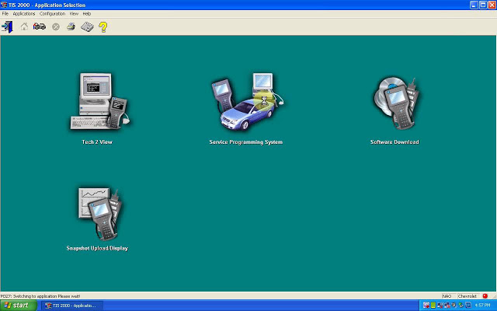Select TIS 2000 taskbar button
The image size is (497, 311).
click(72, 306)
